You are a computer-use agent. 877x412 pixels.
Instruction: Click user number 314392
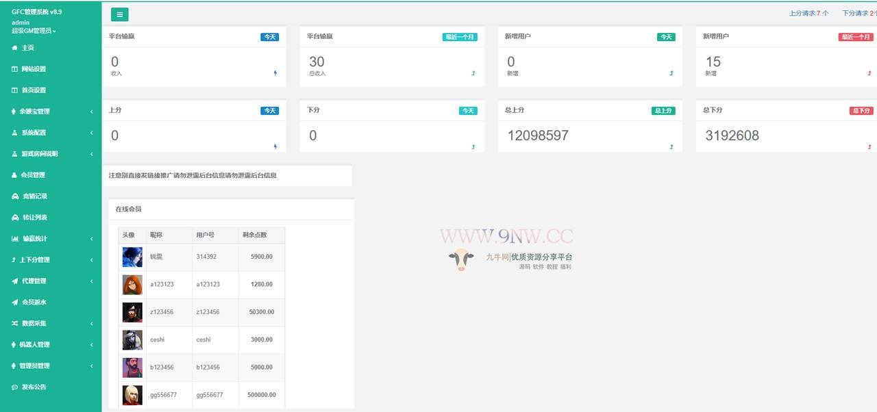pyautogui.click(x=206, y=257)
